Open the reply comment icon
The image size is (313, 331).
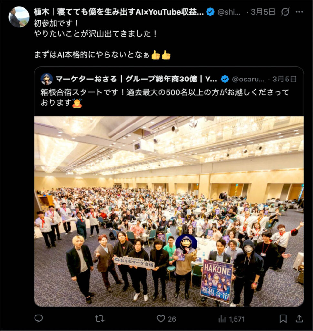pyautogui.click(x=39, y=318)
